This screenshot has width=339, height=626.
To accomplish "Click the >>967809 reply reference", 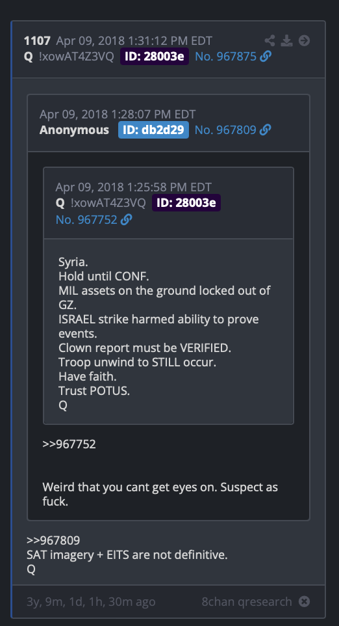I will (x=53, y=541).
